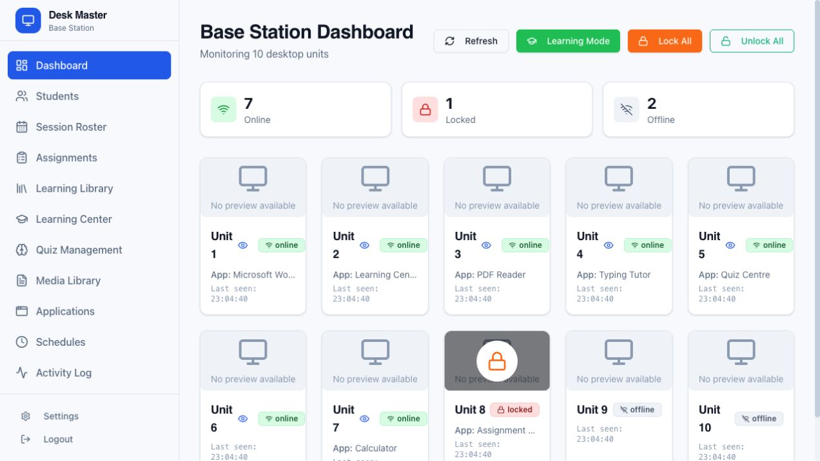The height and width of the screenshot is (461, 820).
Task: Toggle the eye icon for Unit 5
Action: click(730, 245)
